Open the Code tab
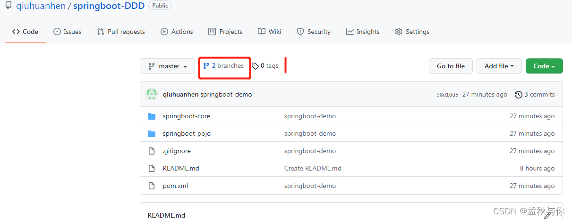 (26, 32)
